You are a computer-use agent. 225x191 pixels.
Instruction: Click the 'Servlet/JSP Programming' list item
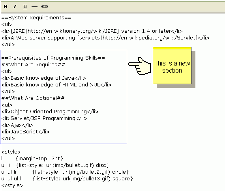tap(44, 118)
